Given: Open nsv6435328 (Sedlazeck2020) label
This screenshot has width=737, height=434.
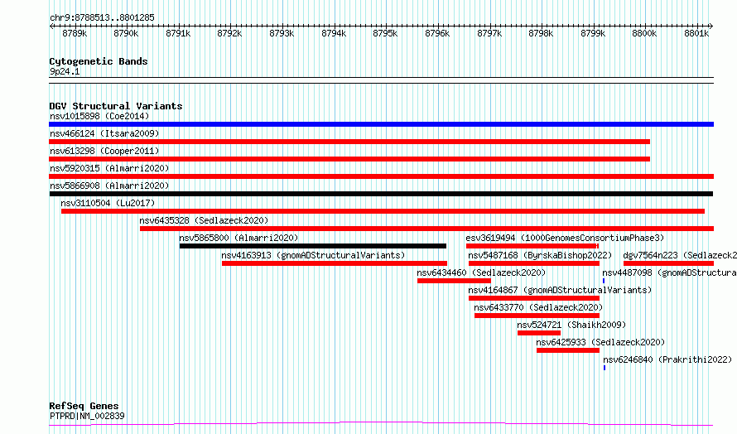Looking at the screenshot, I should pyautogui.click(x=204, y=220).
